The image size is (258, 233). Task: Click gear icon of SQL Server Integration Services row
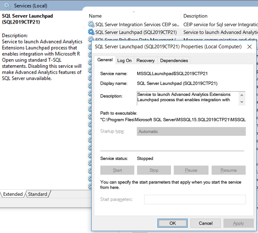(91, 24)
